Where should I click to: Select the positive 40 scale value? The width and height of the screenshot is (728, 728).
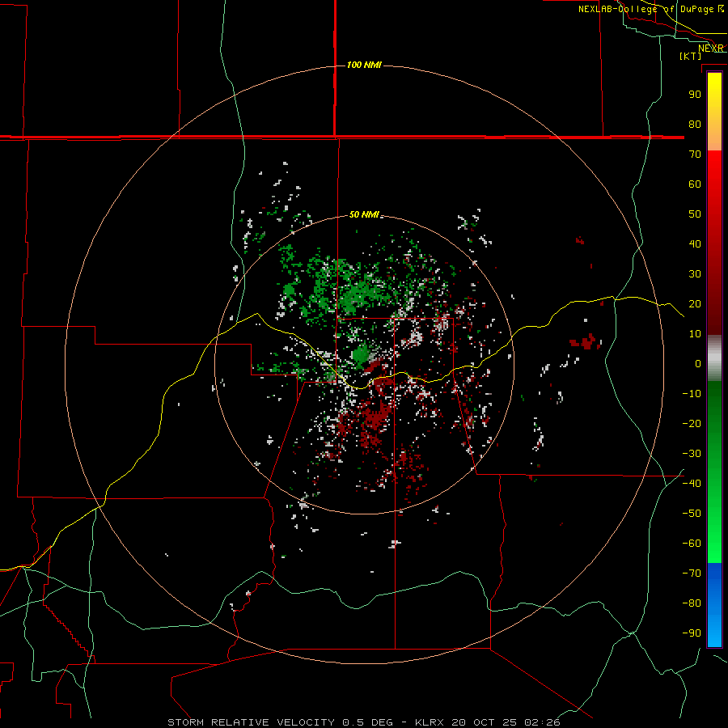tap(695, 244)
